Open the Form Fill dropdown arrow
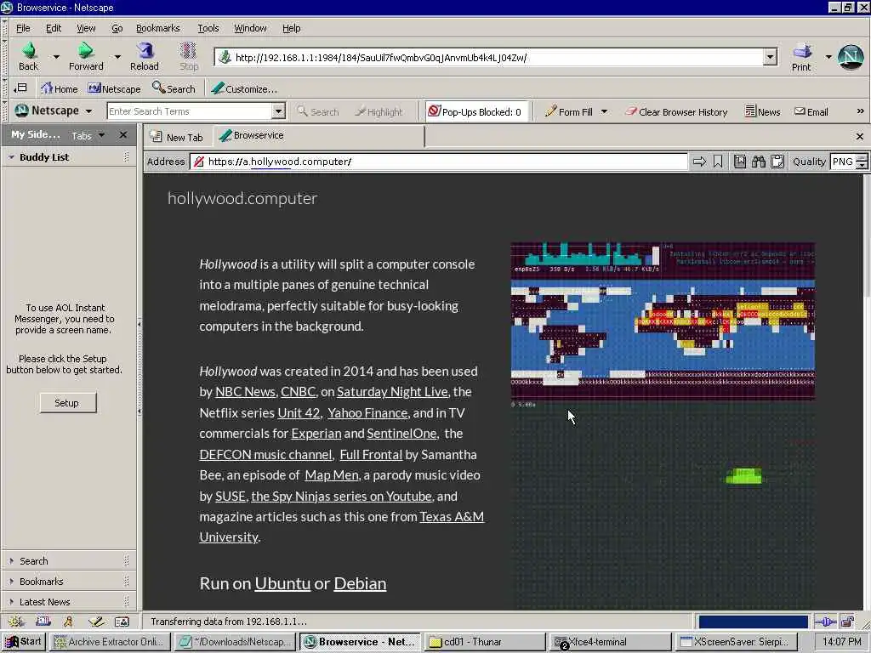The width and height of the screenshot is (871, 653). click(604, 111)
